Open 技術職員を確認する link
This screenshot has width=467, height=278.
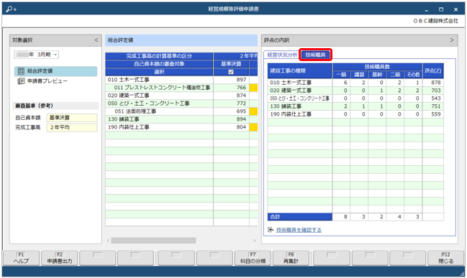pos(299,230)
